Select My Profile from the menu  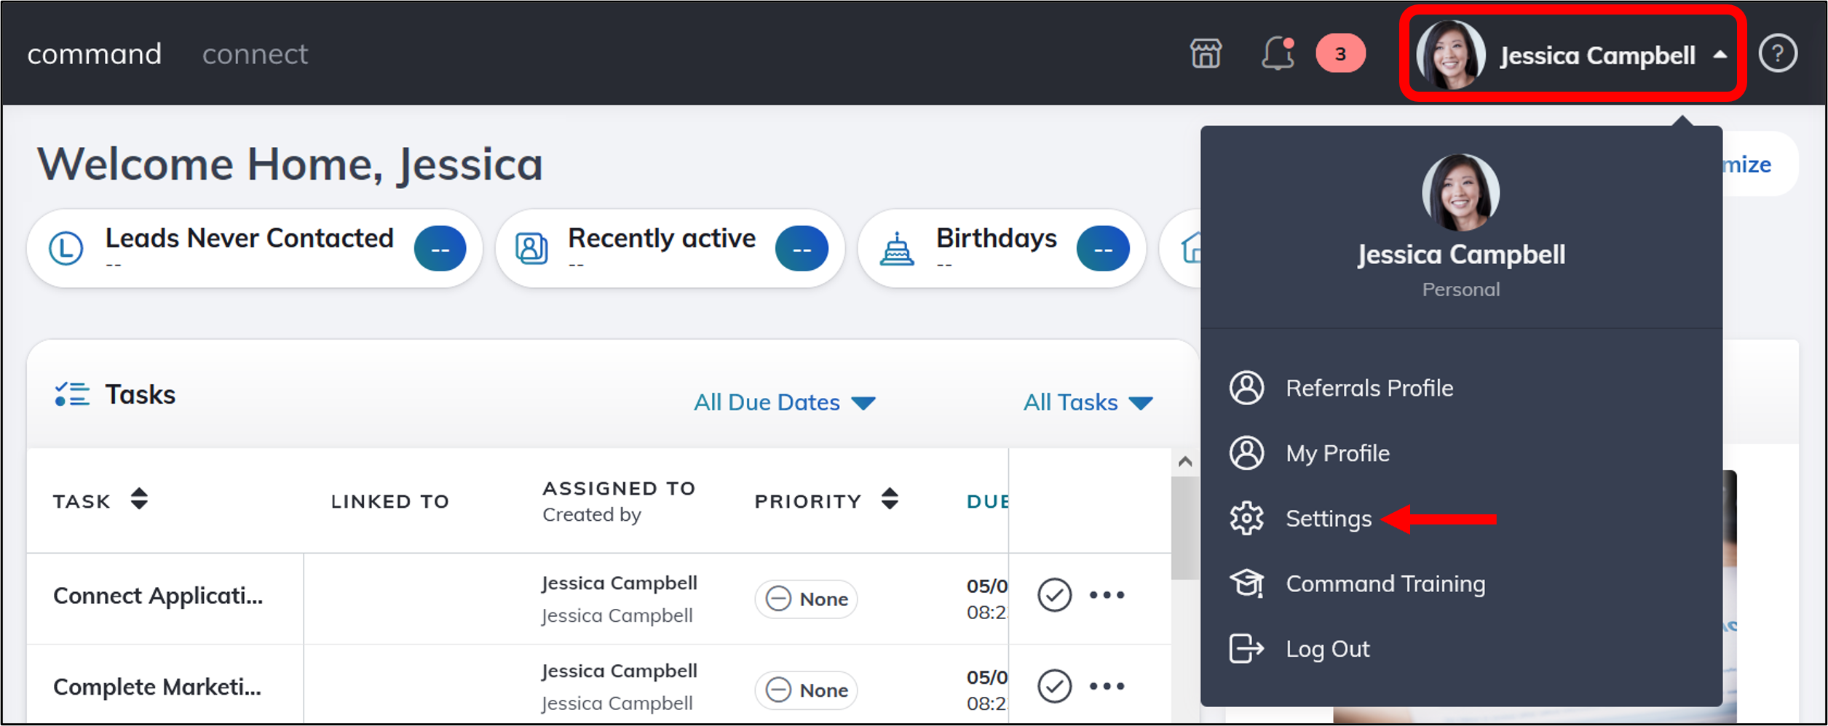[1337, 452]
